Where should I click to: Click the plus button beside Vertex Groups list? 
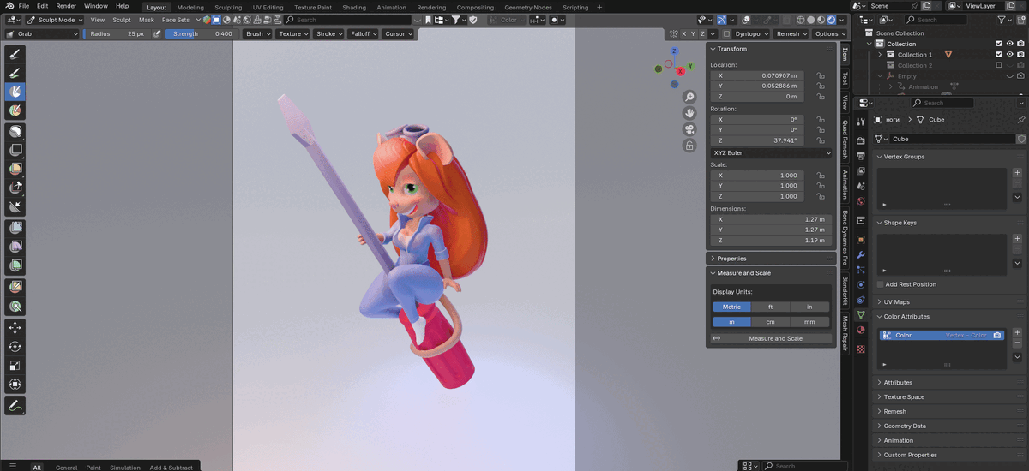pos(1017,173)
